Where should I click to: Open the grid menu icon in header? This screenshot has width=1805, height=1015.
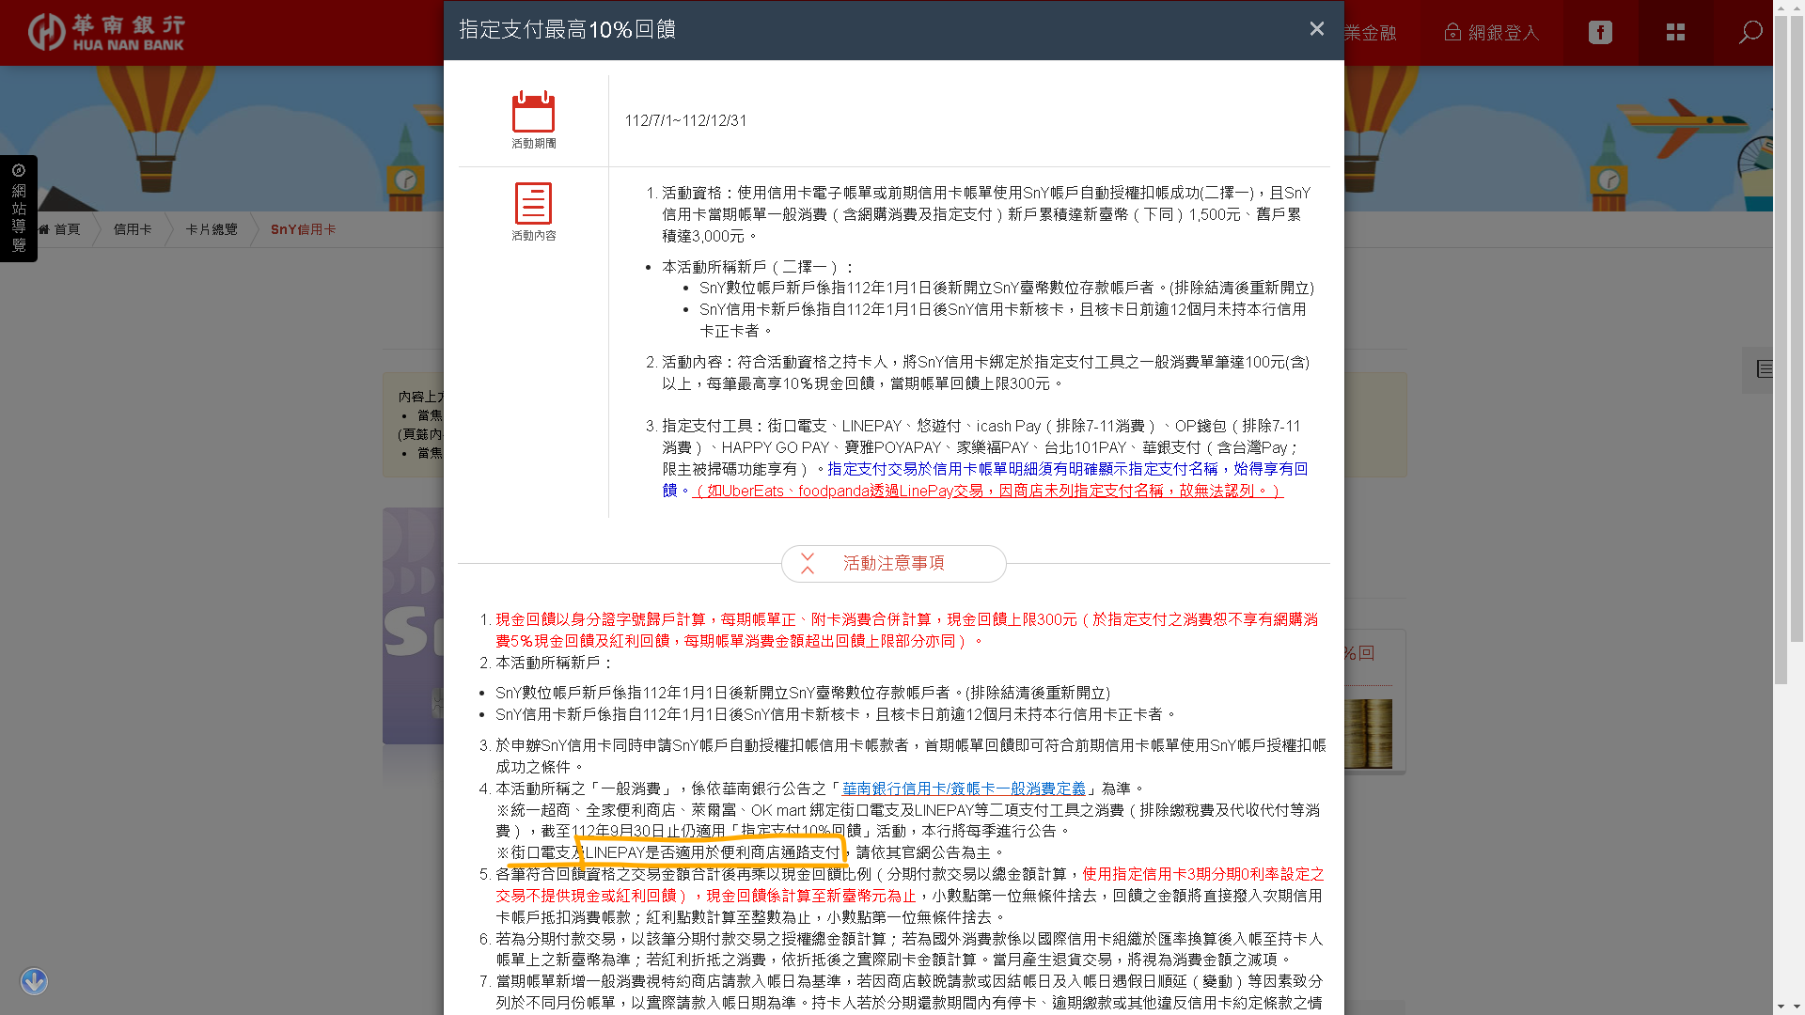[1675, 33]
